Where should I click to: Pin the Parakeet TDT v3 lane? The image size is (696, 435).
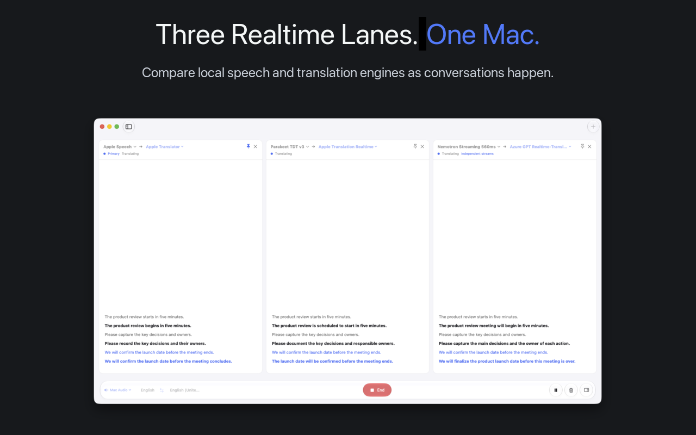(415, 146)
